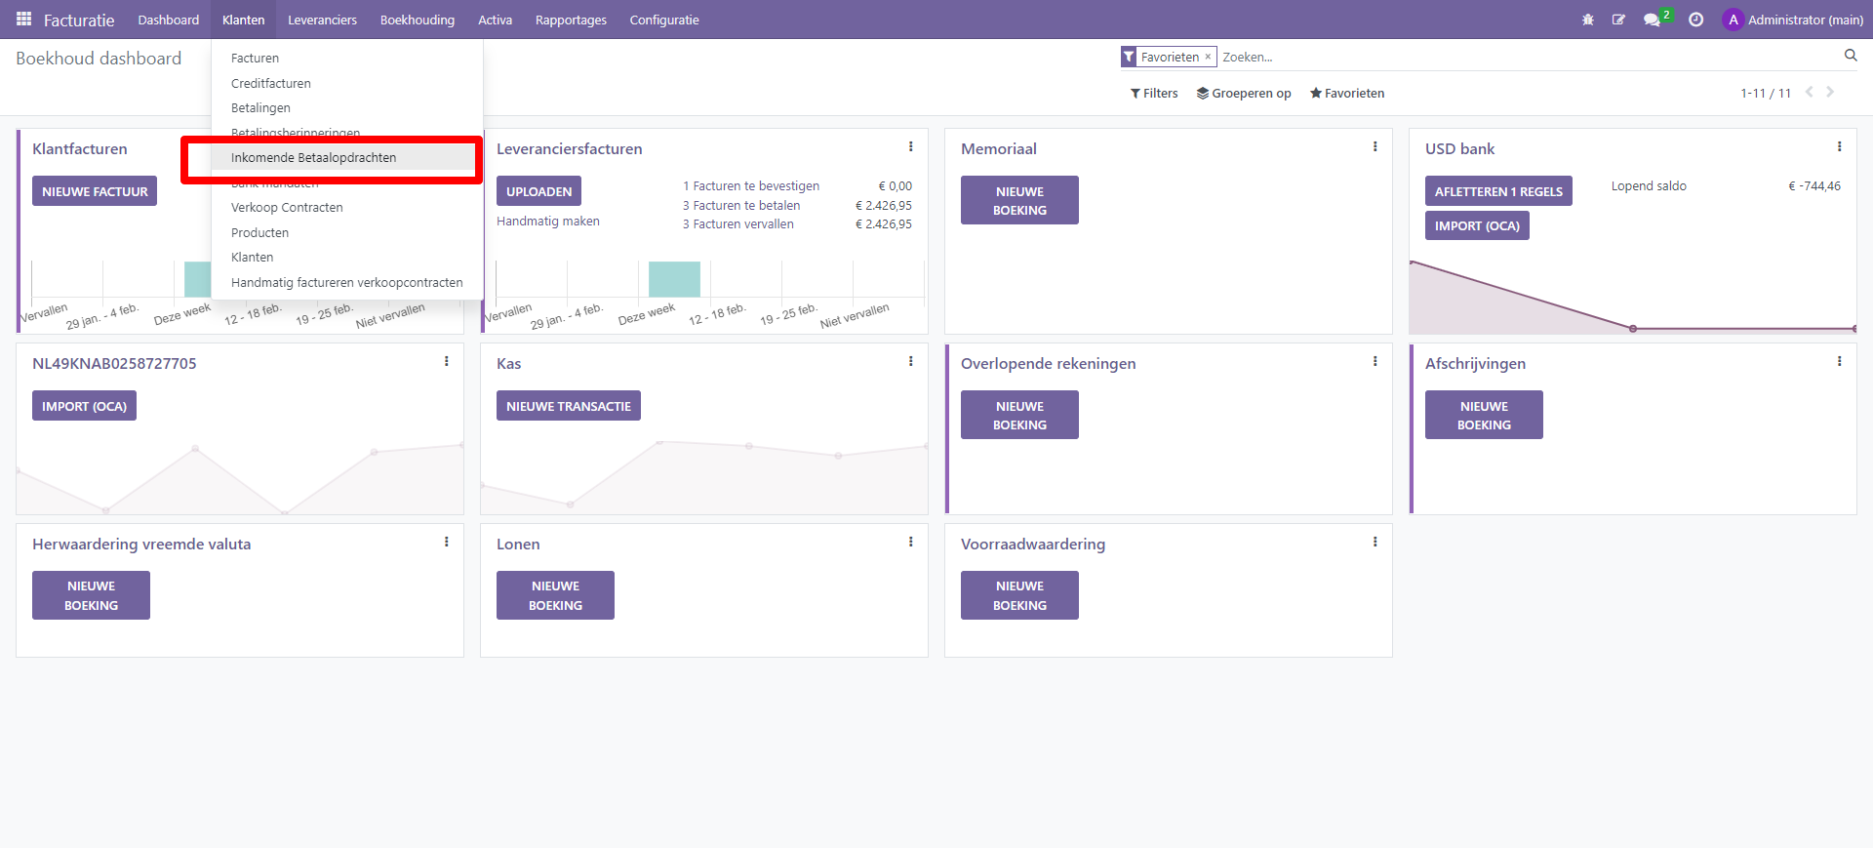Open the activities clock icon
This screenshot has width=1873, height=848.
[x=1696, y=20]
